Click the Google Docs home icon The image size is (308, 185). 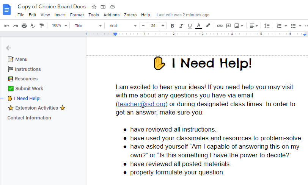tap(7, 9)
